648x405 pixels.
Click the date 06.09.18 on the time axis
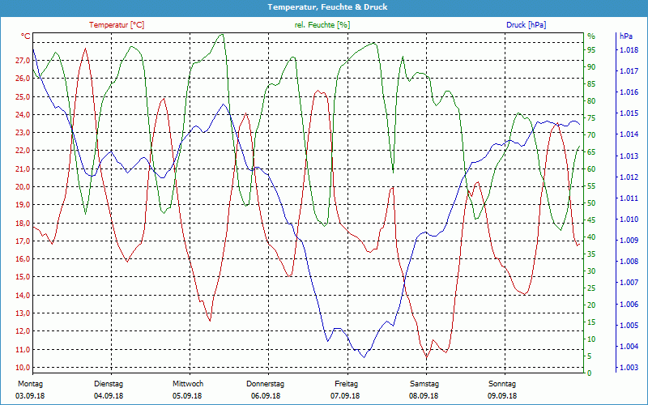266,396
